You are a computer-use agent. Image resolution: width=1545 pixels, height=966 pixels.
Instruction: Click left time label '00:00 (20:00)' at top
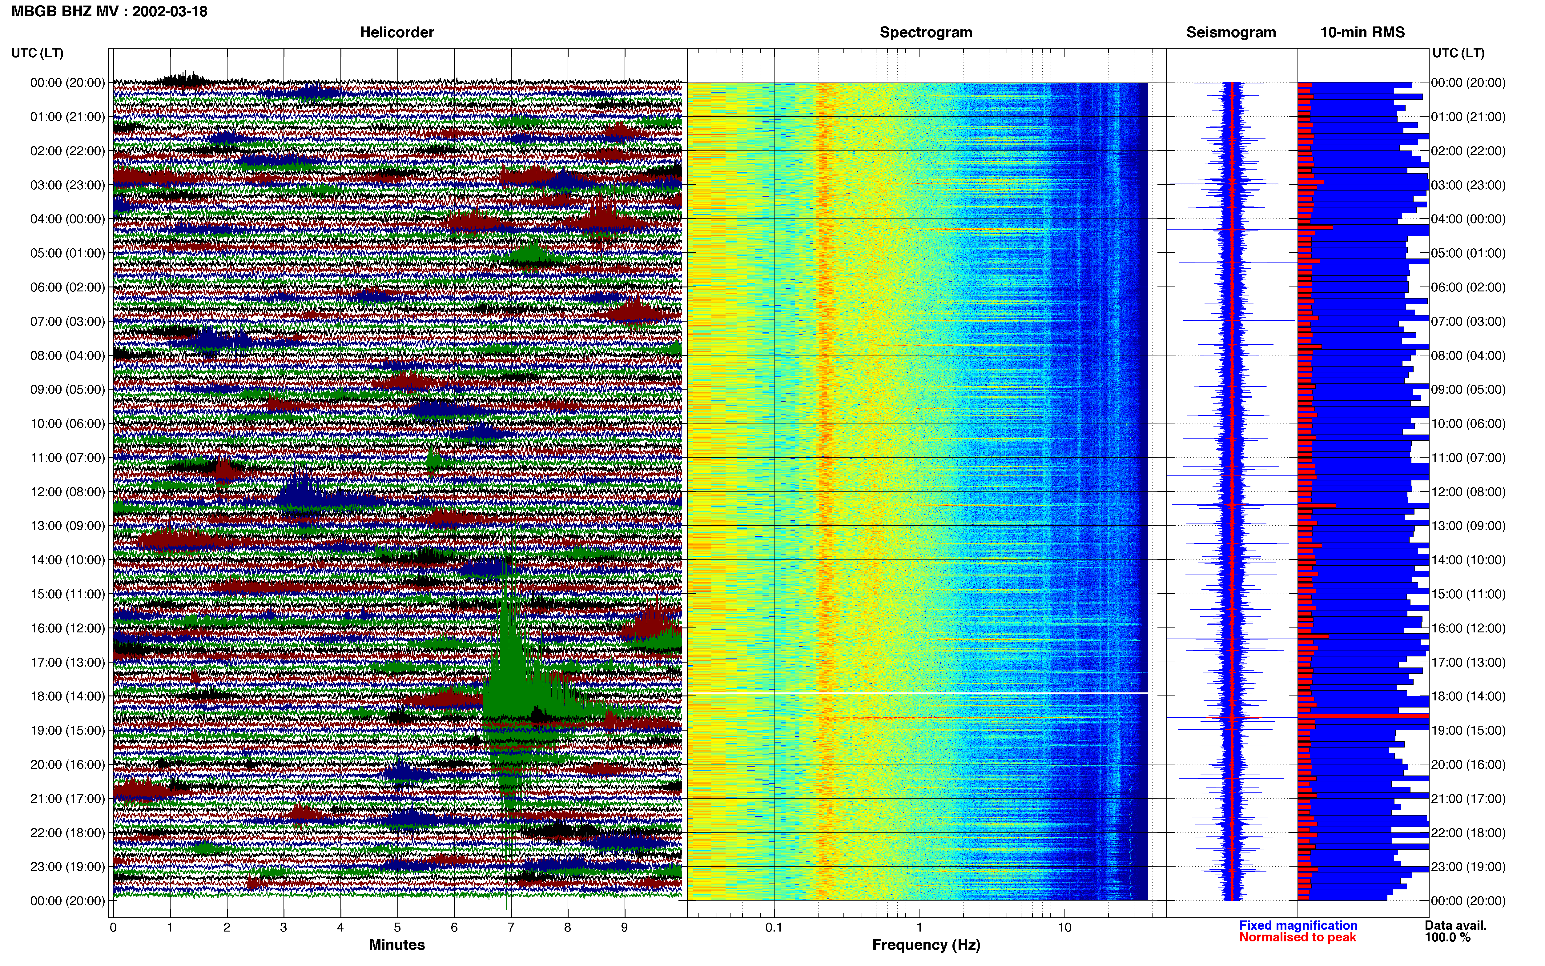(x=68, y=82)
